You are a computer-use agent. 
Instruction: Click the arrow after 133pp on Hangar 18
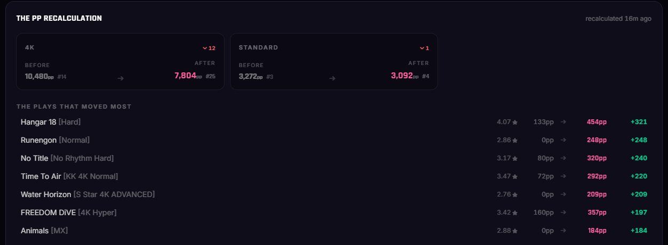[x=563, y=122]
